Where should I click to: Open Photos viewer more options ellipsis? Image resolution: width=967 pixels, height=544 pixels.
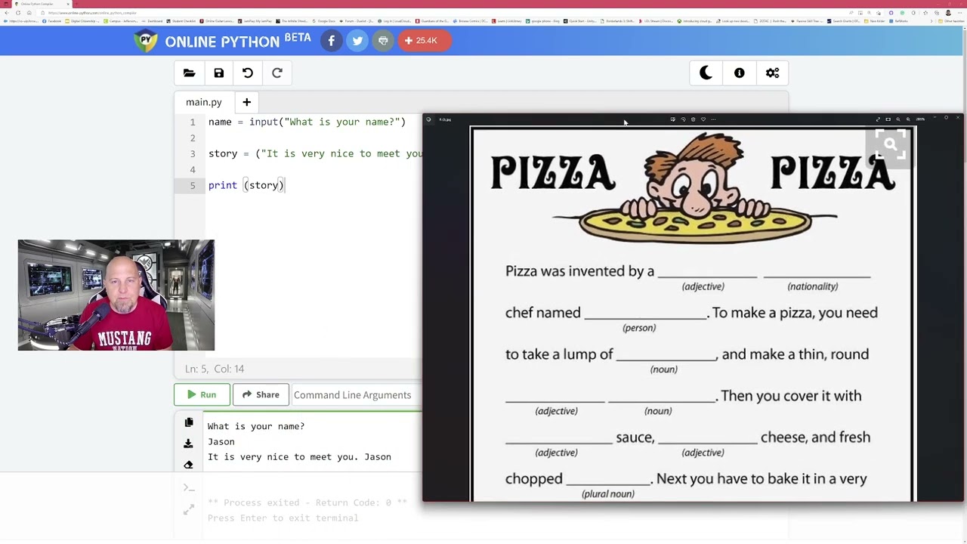[x=713, y=119]
